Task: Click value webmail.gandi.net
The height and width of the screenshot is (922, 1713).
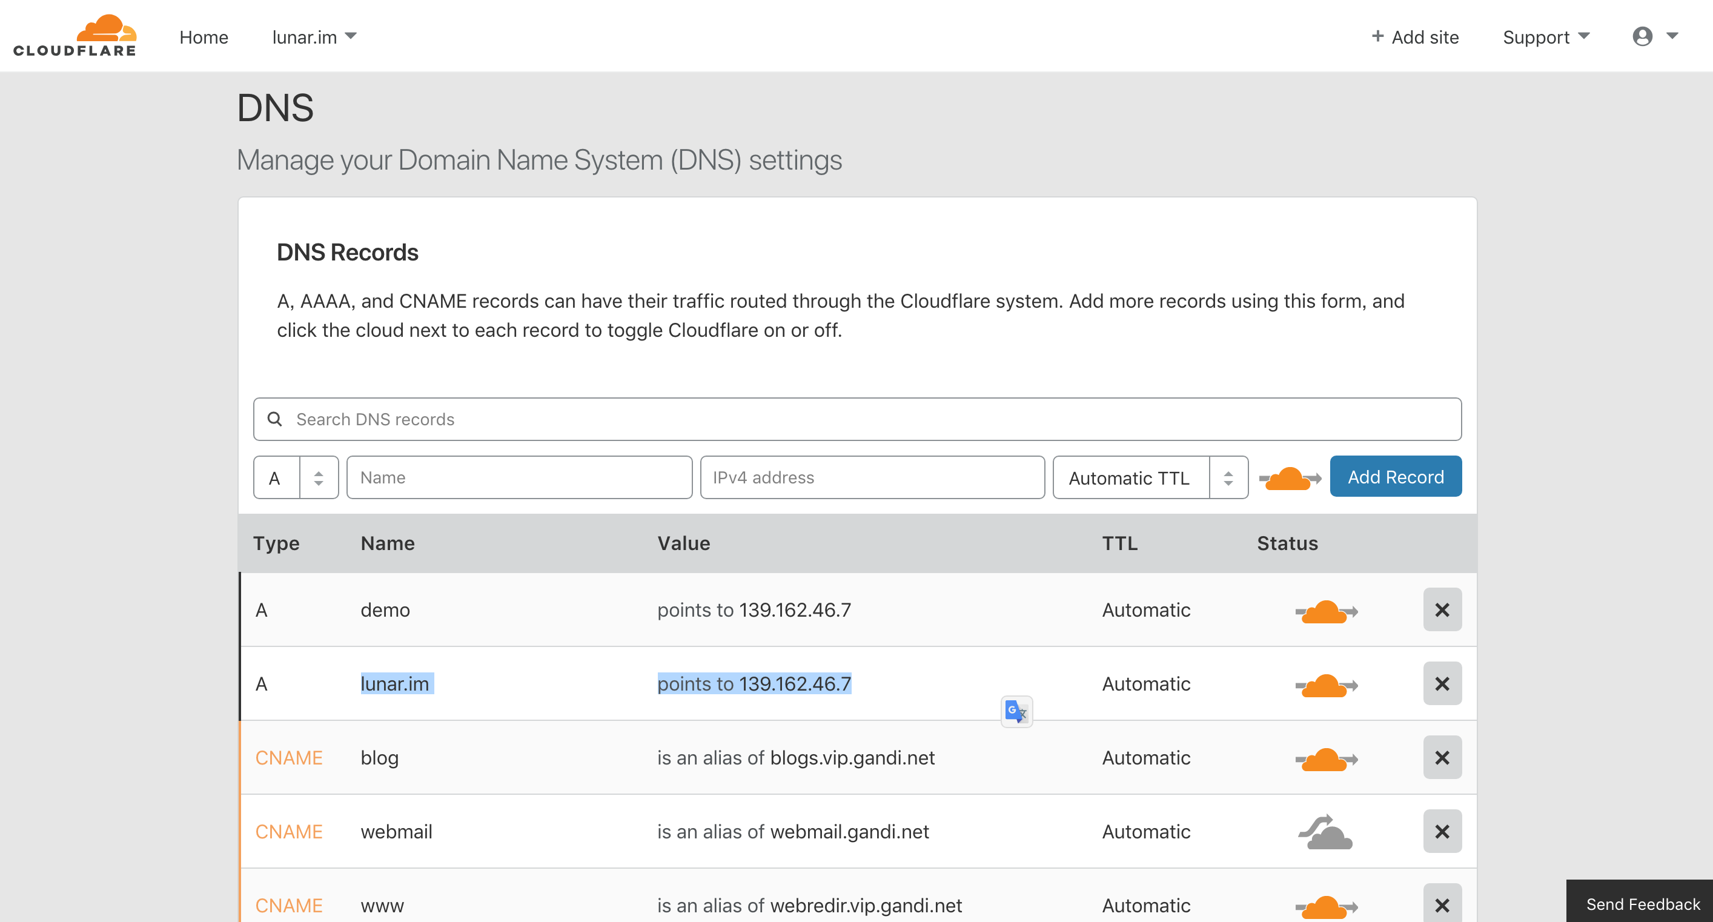Action: [x=850, y=832]
